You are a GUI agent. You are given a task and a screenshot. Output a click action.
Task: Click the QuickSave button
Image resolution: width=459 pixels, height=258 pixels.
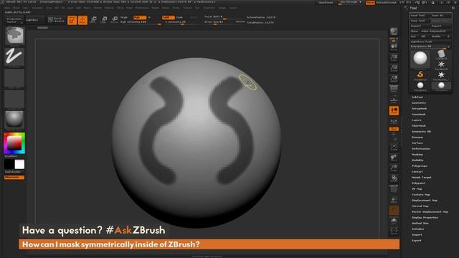tap(326, 3)
